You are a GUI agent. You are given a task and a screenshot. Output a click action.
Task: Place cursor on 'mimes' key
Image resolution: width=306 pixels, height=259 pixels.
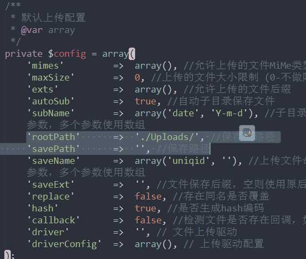45,66
